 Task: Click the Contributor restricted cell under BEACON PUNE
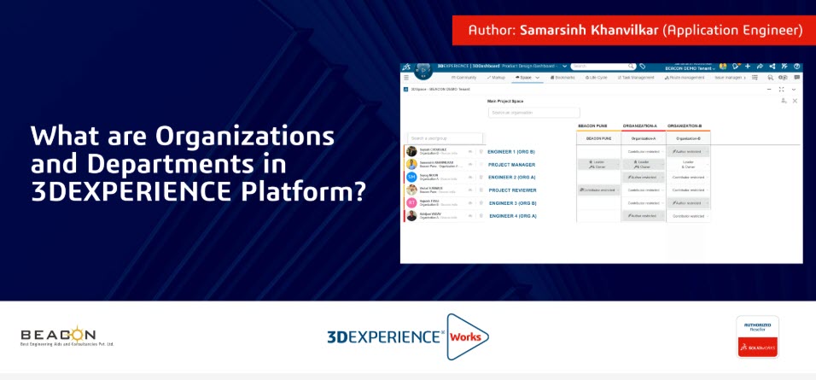[597, 190]
